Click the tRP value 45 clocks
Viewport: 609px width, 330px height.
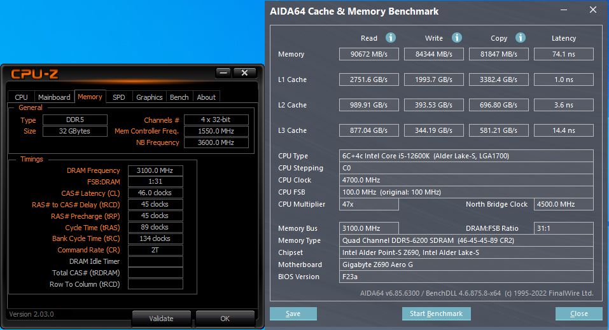coord(155,216)
